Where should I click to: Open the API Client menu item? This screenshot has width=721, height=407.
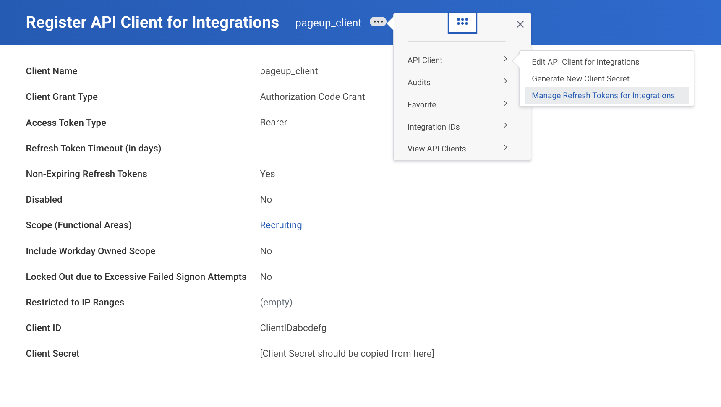click(x=425, y=60)
